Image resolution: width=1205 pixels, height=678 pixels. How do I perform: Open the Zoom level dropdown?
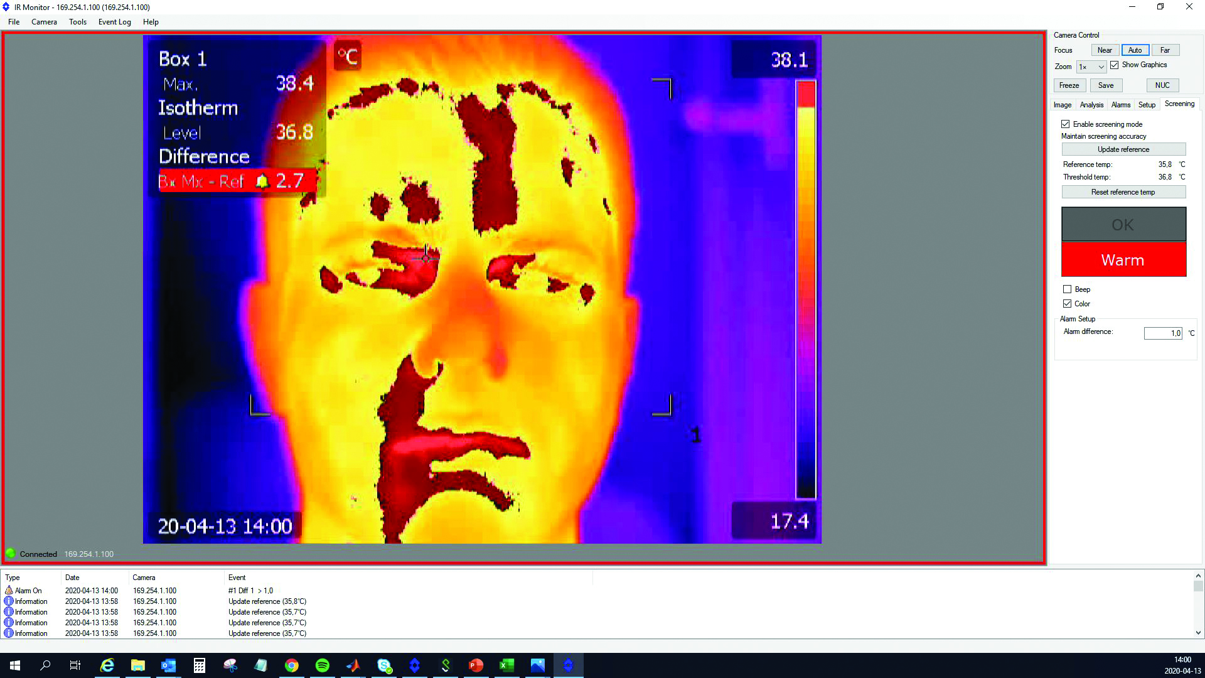point(1091,67)
